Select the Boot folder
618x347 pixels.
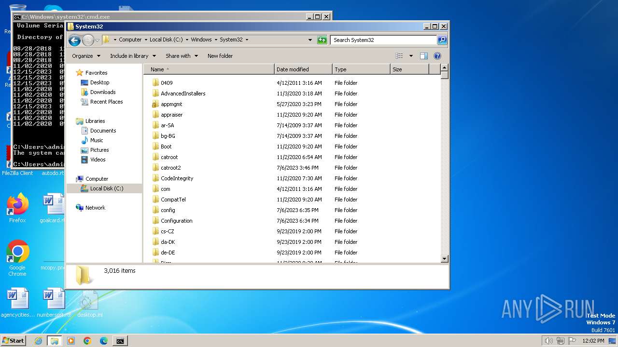click(x=166, y=147)
